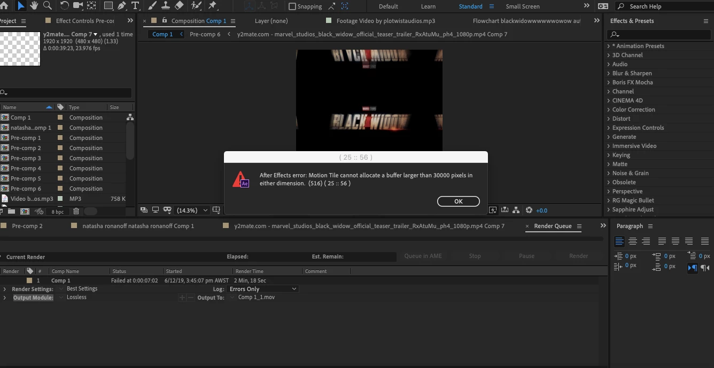Open the Effects & Presets panel menu
The width and height of the screenshot is (714, 368).
706,21
